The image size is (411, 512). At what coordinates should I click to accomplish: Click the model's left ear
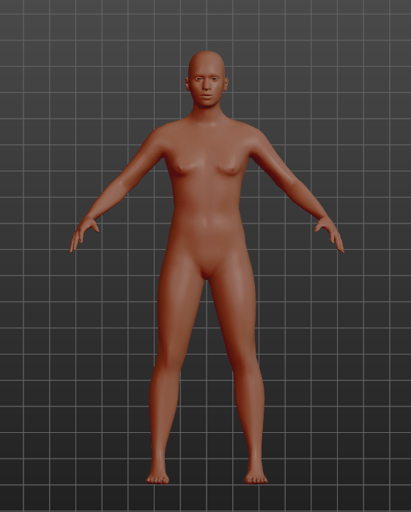tap(226, 84)
